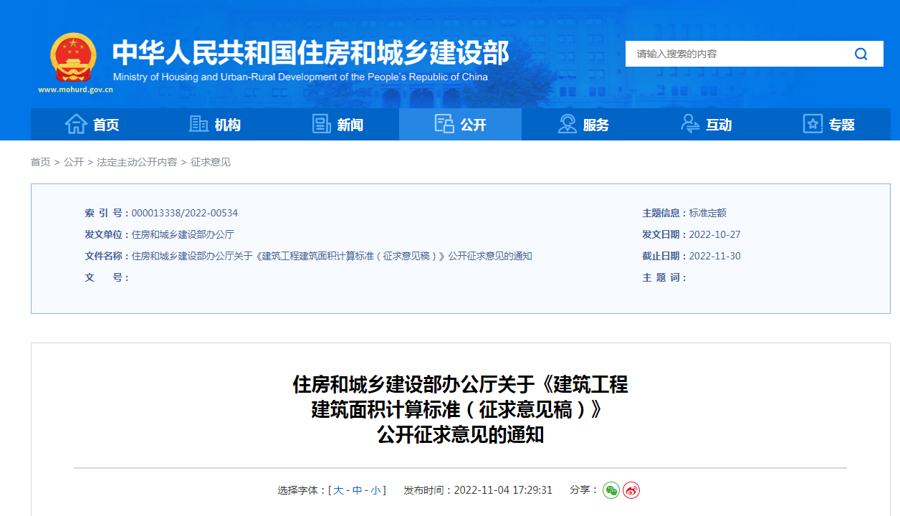The width and height of the screenshot is (900, 516).
Task: Click the ministry title 中华人民共和国住房和城乡建设部
Action: click(311, 53)
